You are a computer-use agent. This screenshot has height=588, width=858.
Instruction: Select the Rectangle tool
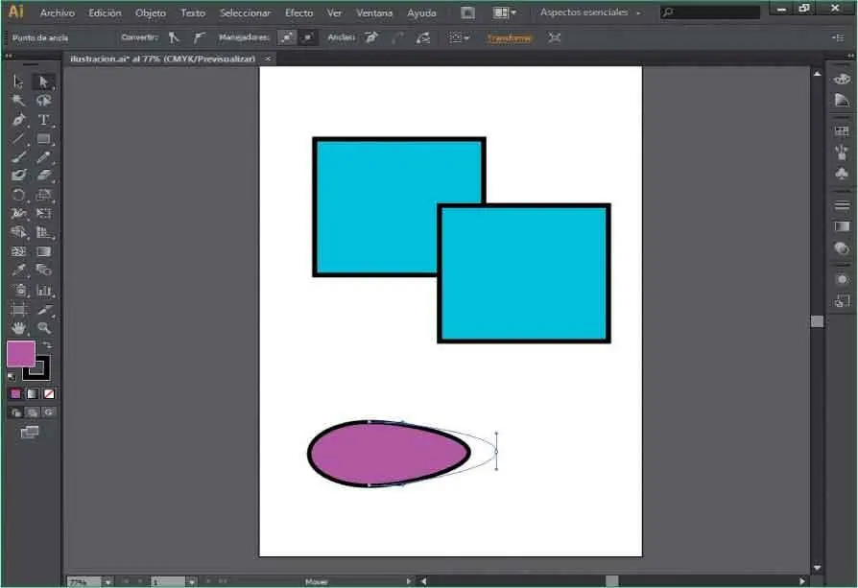[43, 139]
